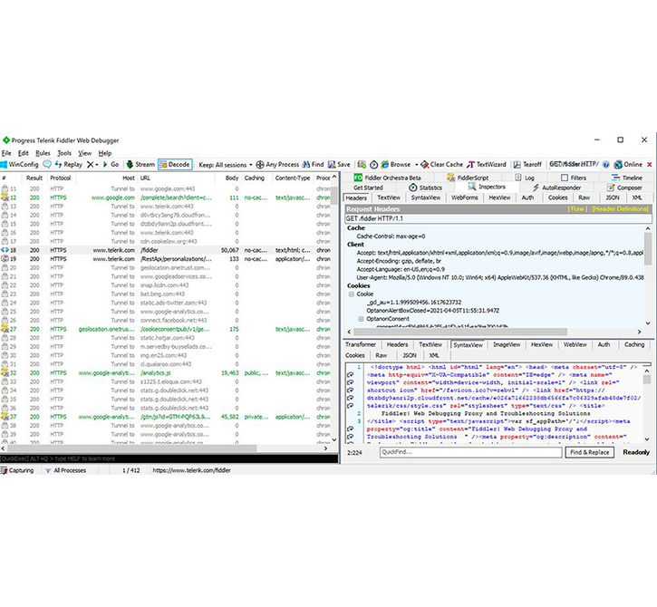This screenshot has height=607, width=657.
Task: Click the timer stopwatch toolbar icon
Action: coord(373,165)
